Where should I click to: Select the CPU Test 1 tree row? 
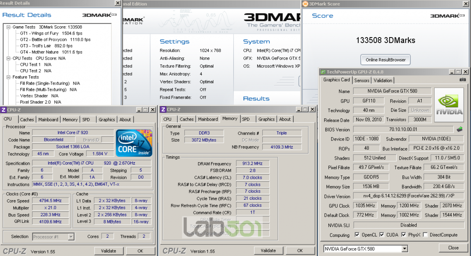coord(36,65)
